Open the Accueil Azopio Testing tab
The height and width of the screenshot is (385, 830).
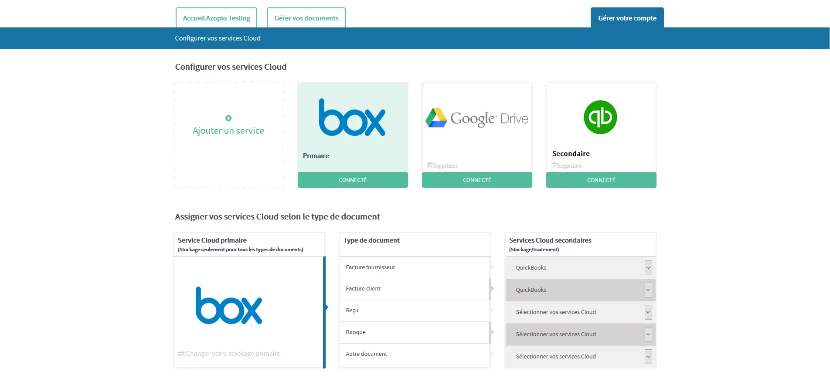tap(216, 18)
